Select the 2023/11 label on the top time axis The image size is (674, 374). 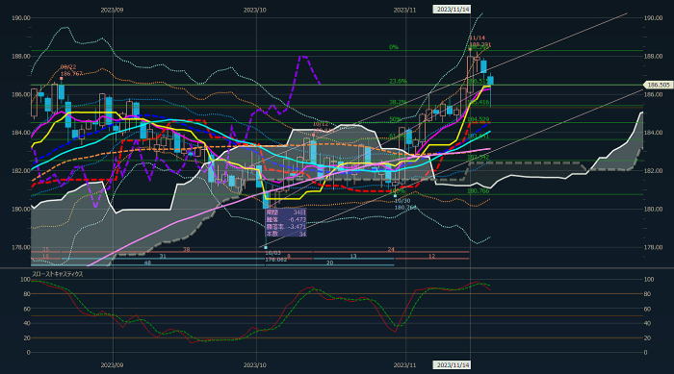click(x=404, y=10)
